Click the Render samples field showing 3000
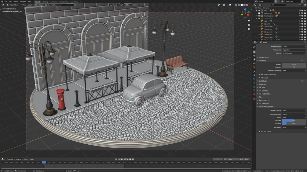Screen dimensions: 307x172 (x=294, y=64)
